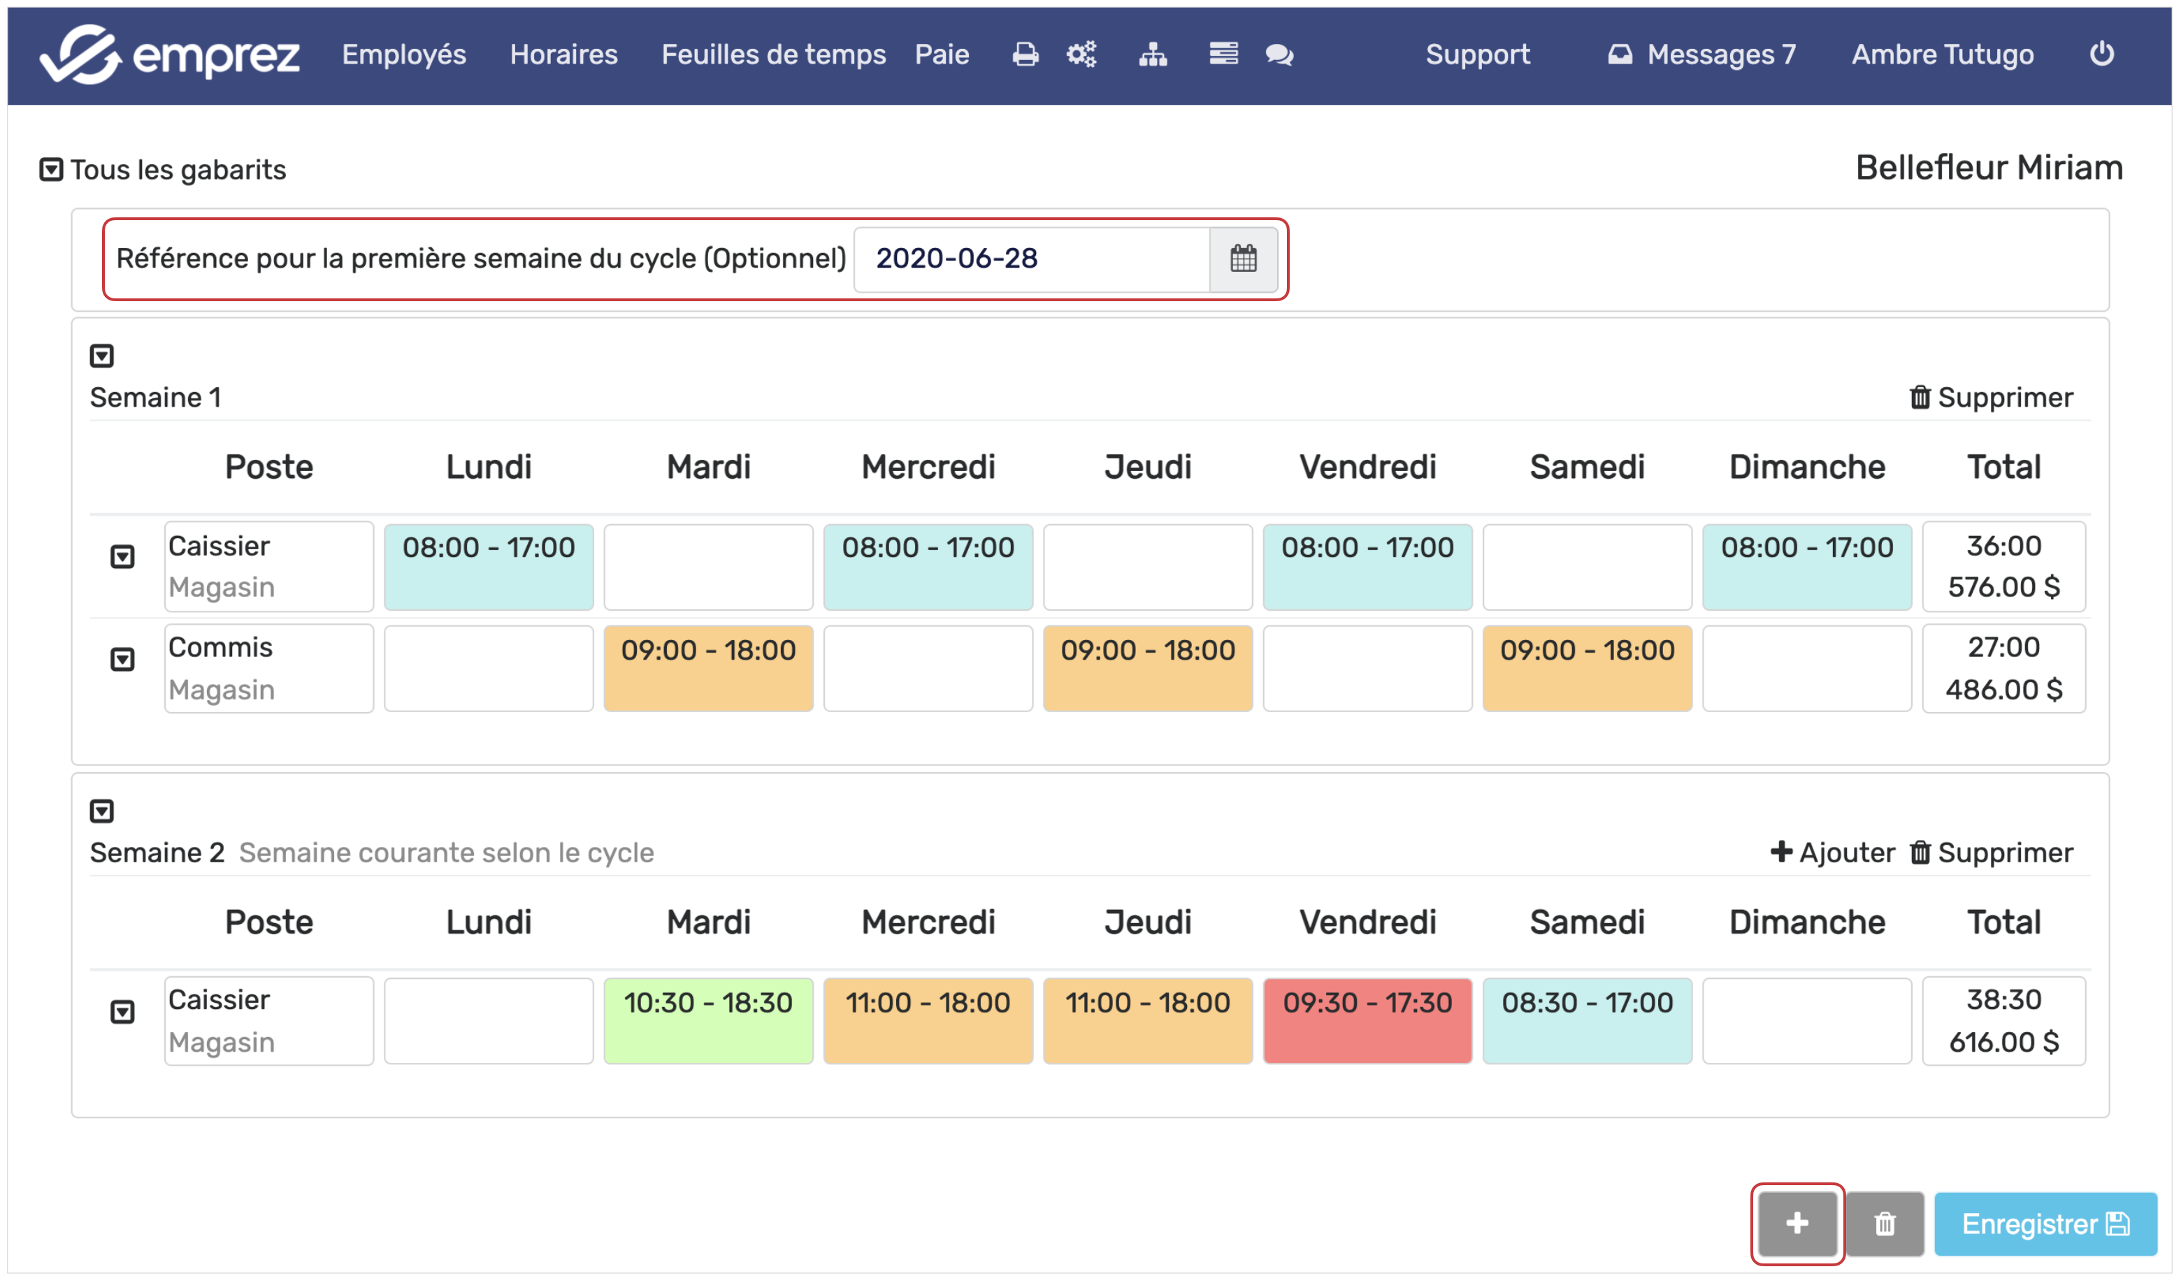Image resolution: width=2181 pixels, height=1283 pixels.
Task: Open Commis row dropdown arrow
Action: tap(123, 659)
